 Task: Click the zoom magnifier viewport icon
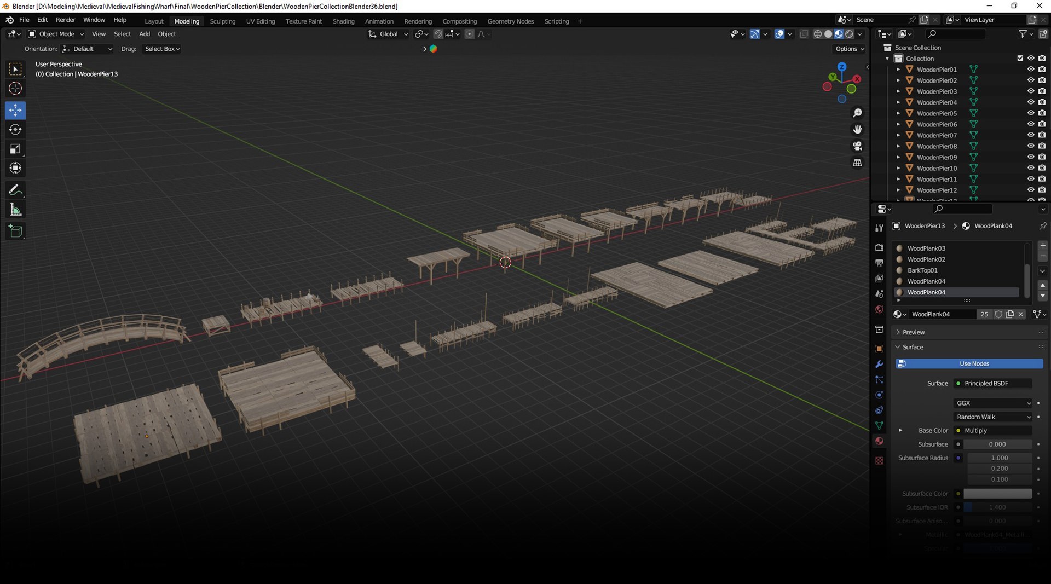point(857,113)
